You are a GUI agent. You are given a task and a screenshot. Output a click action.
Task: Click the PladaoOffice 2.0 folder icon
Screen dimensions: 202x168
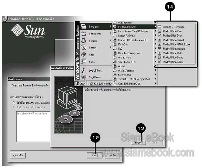pos(115,27)
